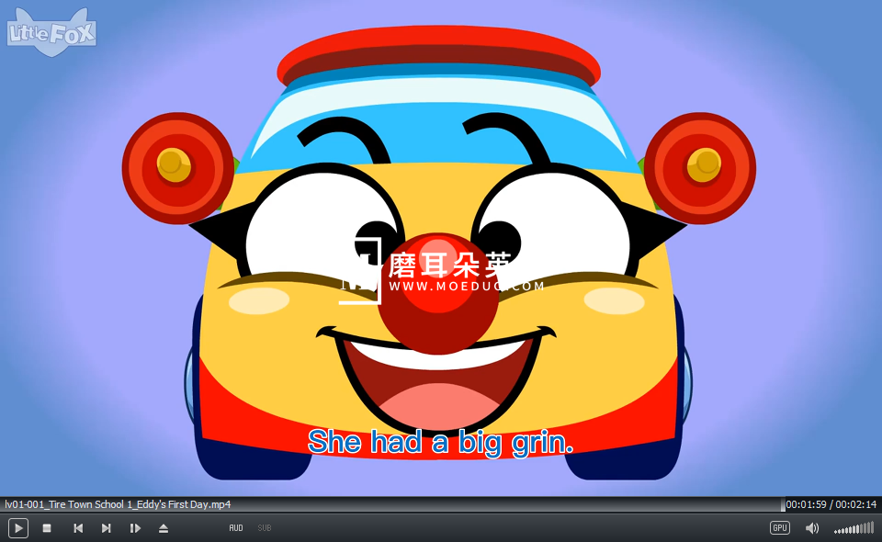Step forward one frame
882x542 pixels.
click(135, 527)
